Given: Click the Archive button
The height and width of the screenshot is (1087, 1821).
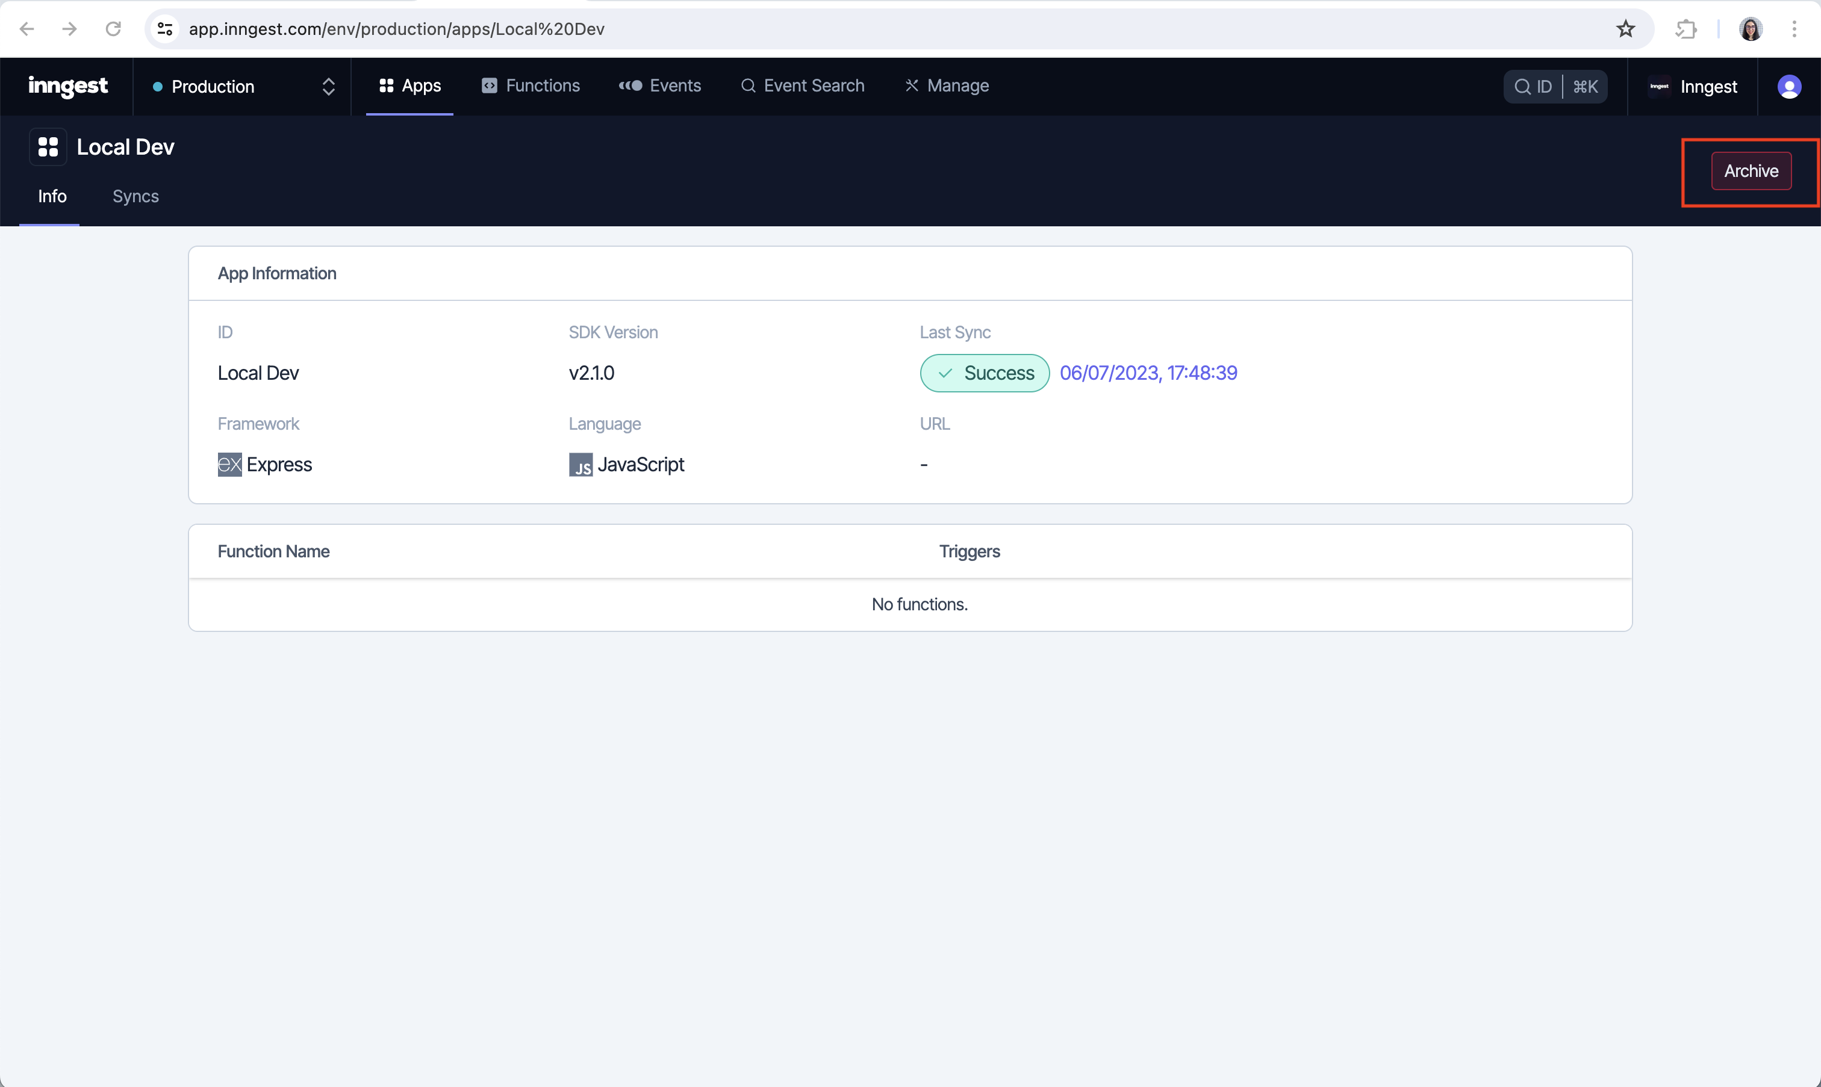Looking at the screenshot, I should tap(1751, 170).
